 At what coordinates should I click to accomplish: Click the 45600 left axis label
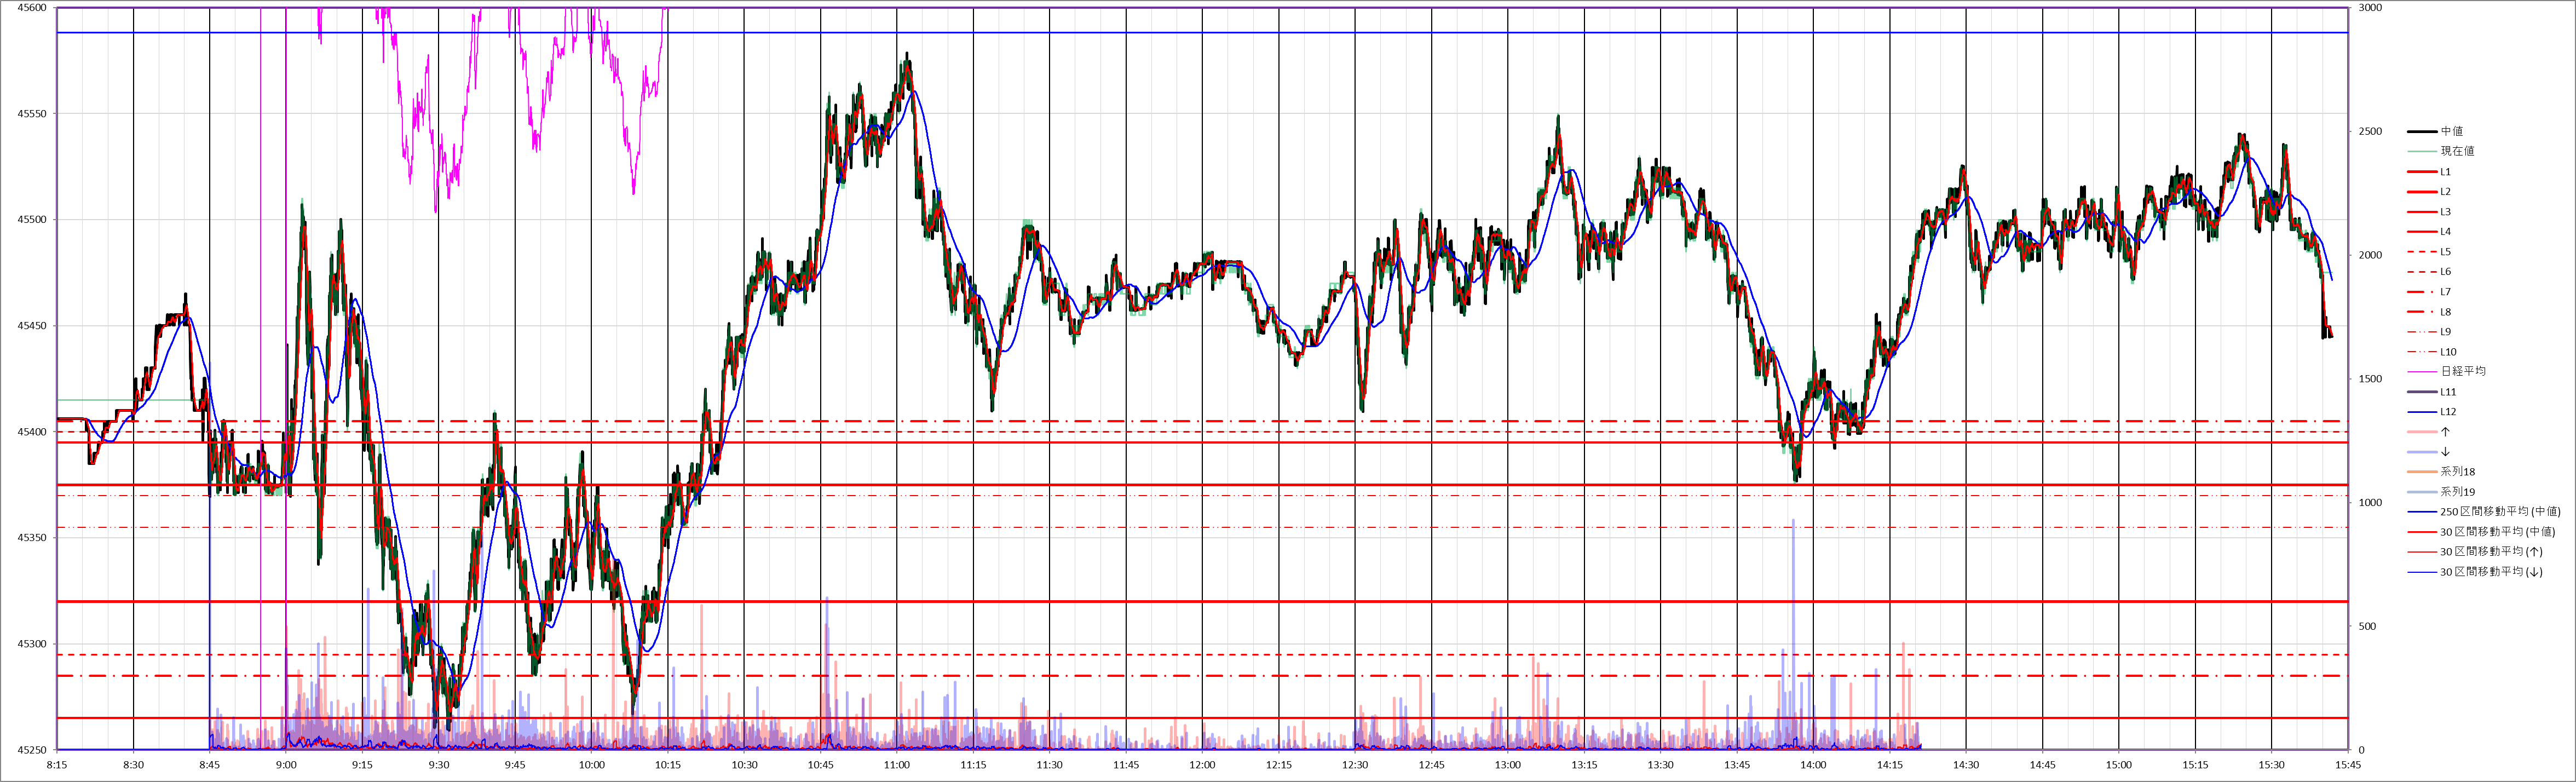click(32, 8)
